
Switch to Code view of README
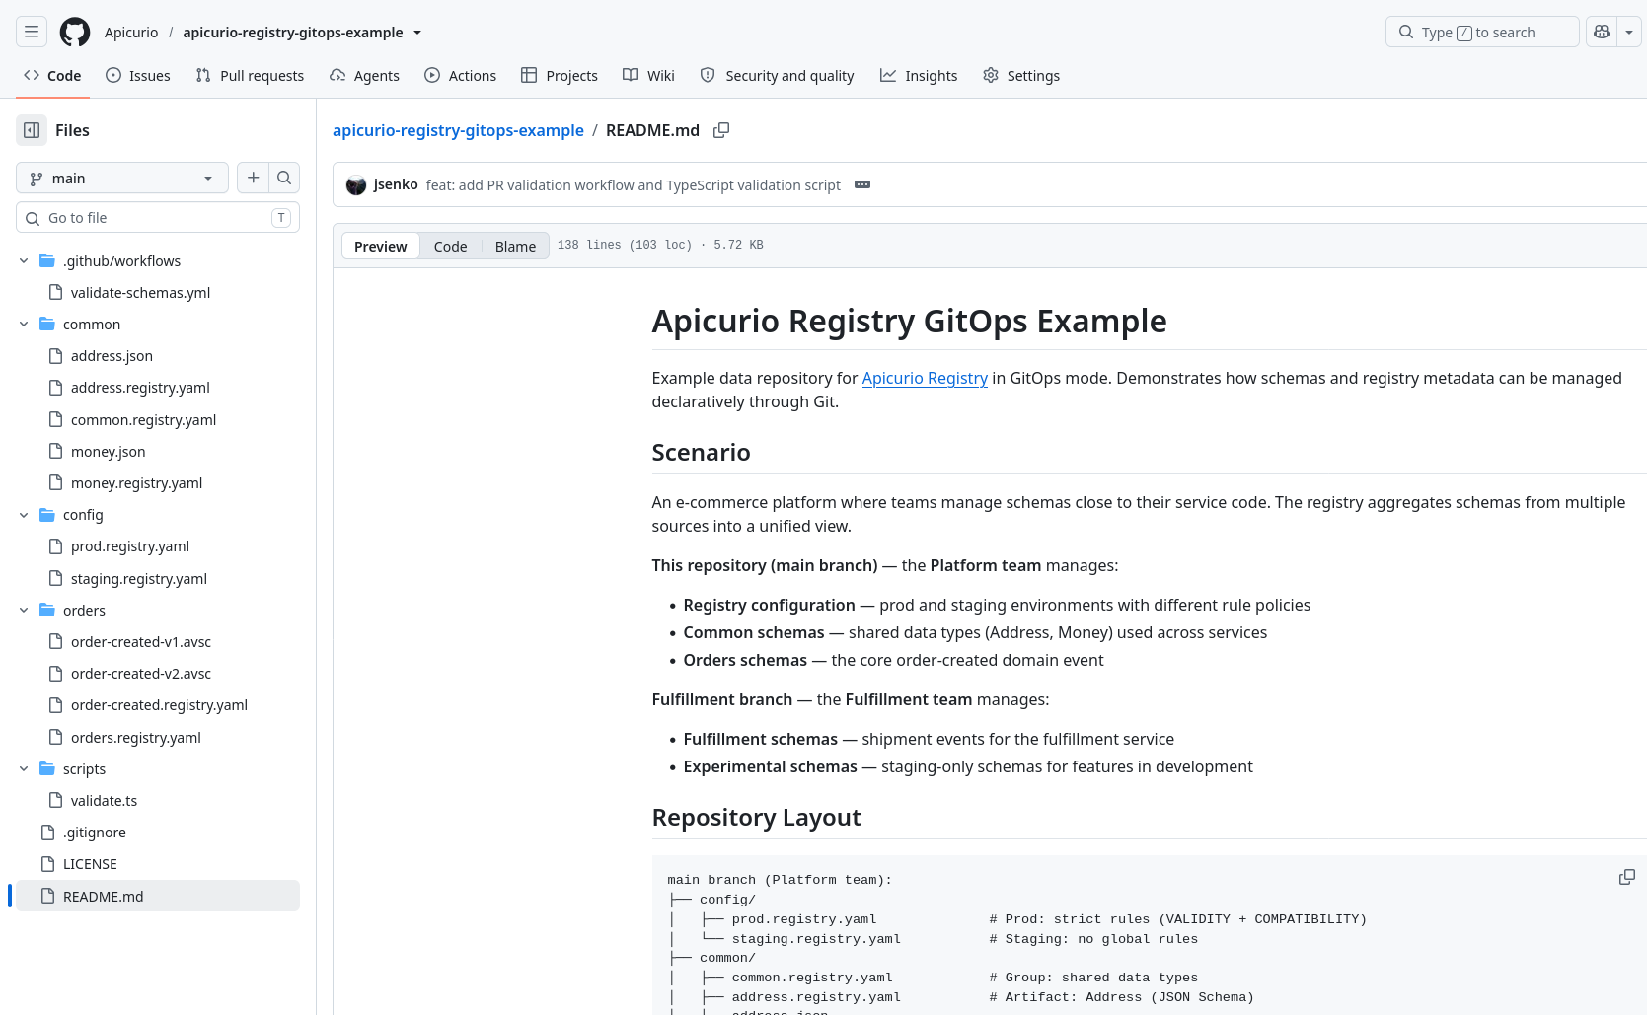(450, 246)
